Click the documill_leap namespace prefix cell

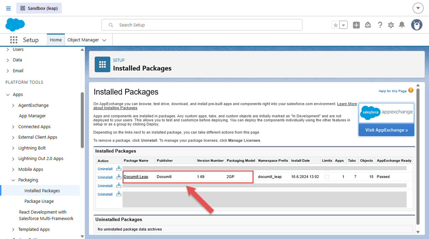tap(270, 177)
